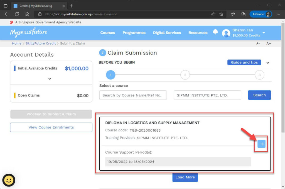Click the smiley feedback icon
285x189 pixels.
[9, 180]
